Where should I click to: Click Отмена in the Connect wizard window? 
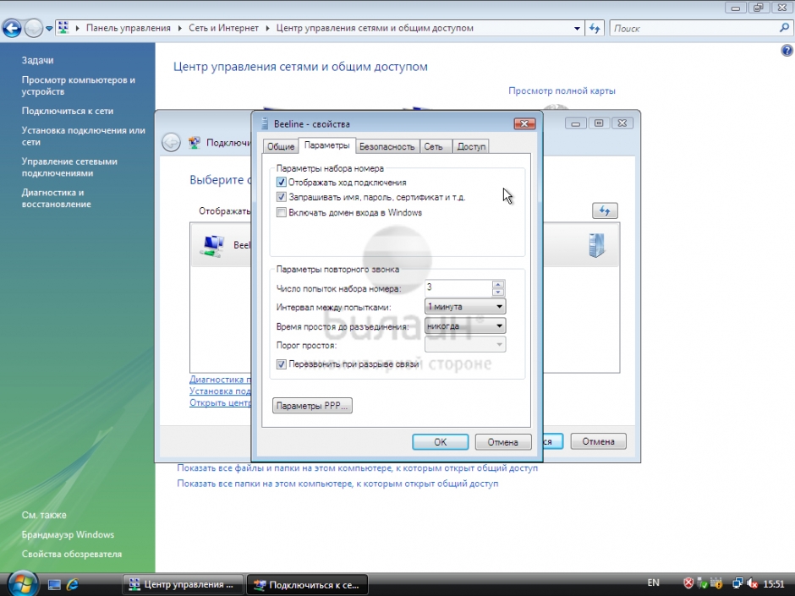pyautogui.click(x=598, y=441)
